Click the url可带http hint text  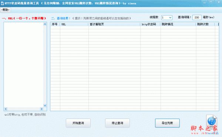[x=25, y=114]
